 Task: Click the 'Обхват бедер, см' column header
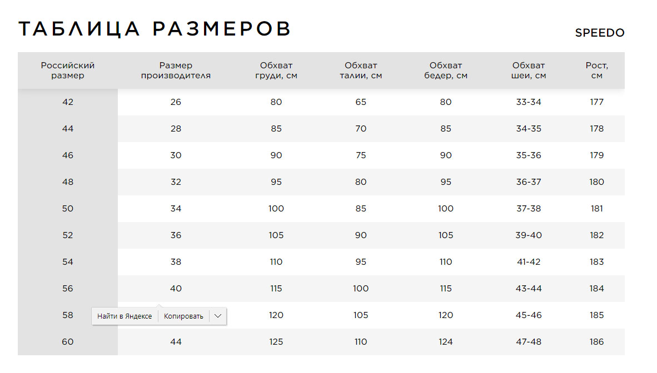[x=446, y=70]
